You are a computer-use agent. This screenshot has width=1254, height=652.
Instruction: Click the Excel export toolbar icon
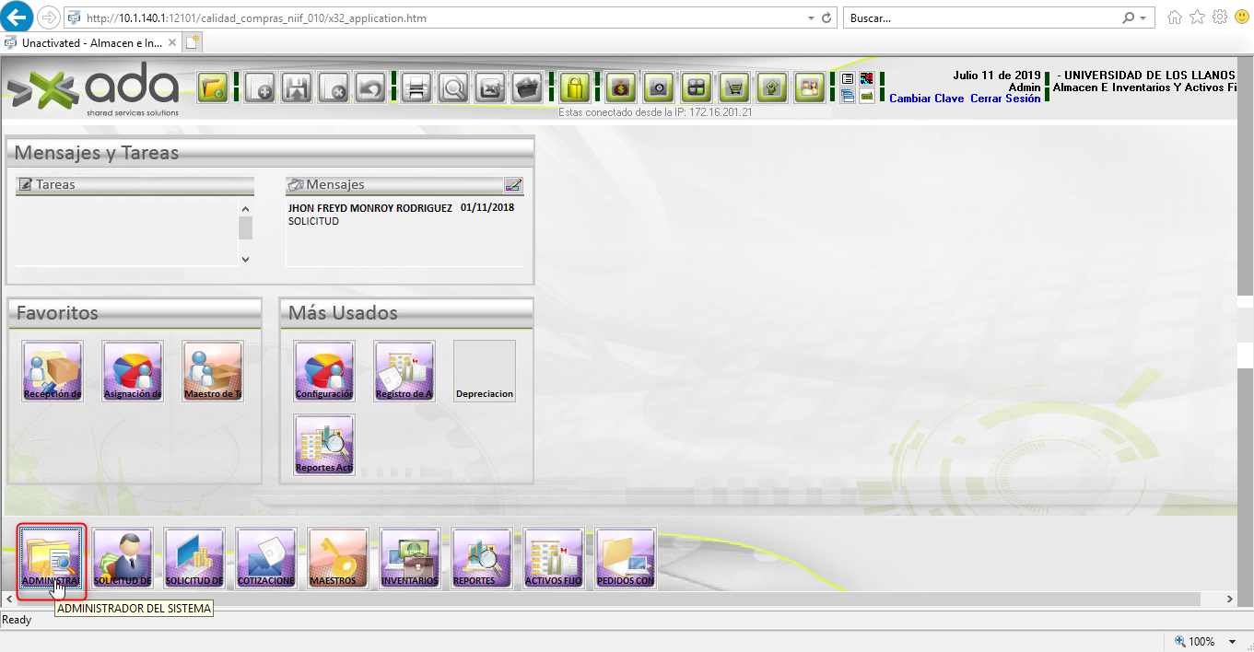pos(490,88)
